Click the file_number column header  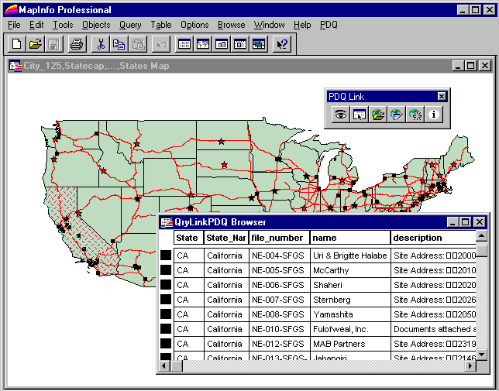279,238
